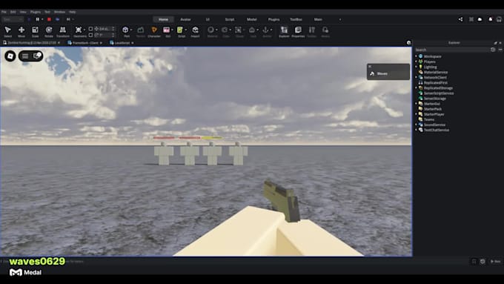Open the Help menu
Viewport: 504px width, 284px height.
[x=73, y=12]
